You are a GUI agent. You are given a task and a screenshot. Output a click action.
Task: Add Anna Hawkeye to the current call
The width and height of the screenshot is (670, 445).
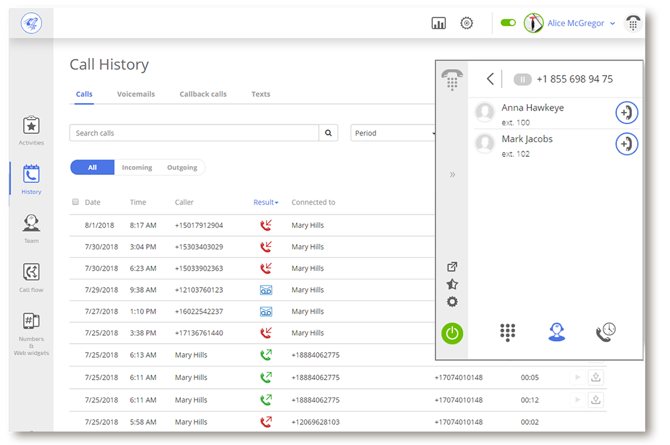coord(626,113)
